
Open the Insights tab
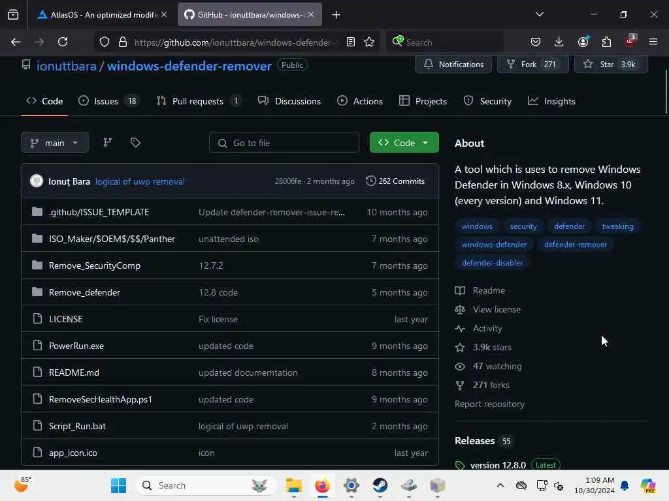551,101
